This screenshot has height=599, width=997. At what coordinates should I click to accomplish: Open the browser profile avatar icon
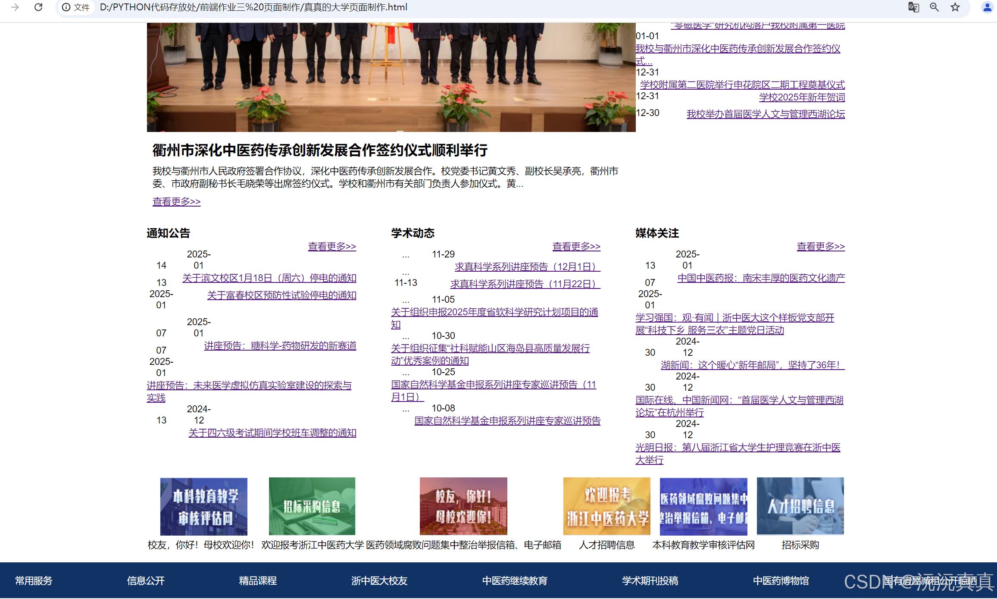(987, 7)
